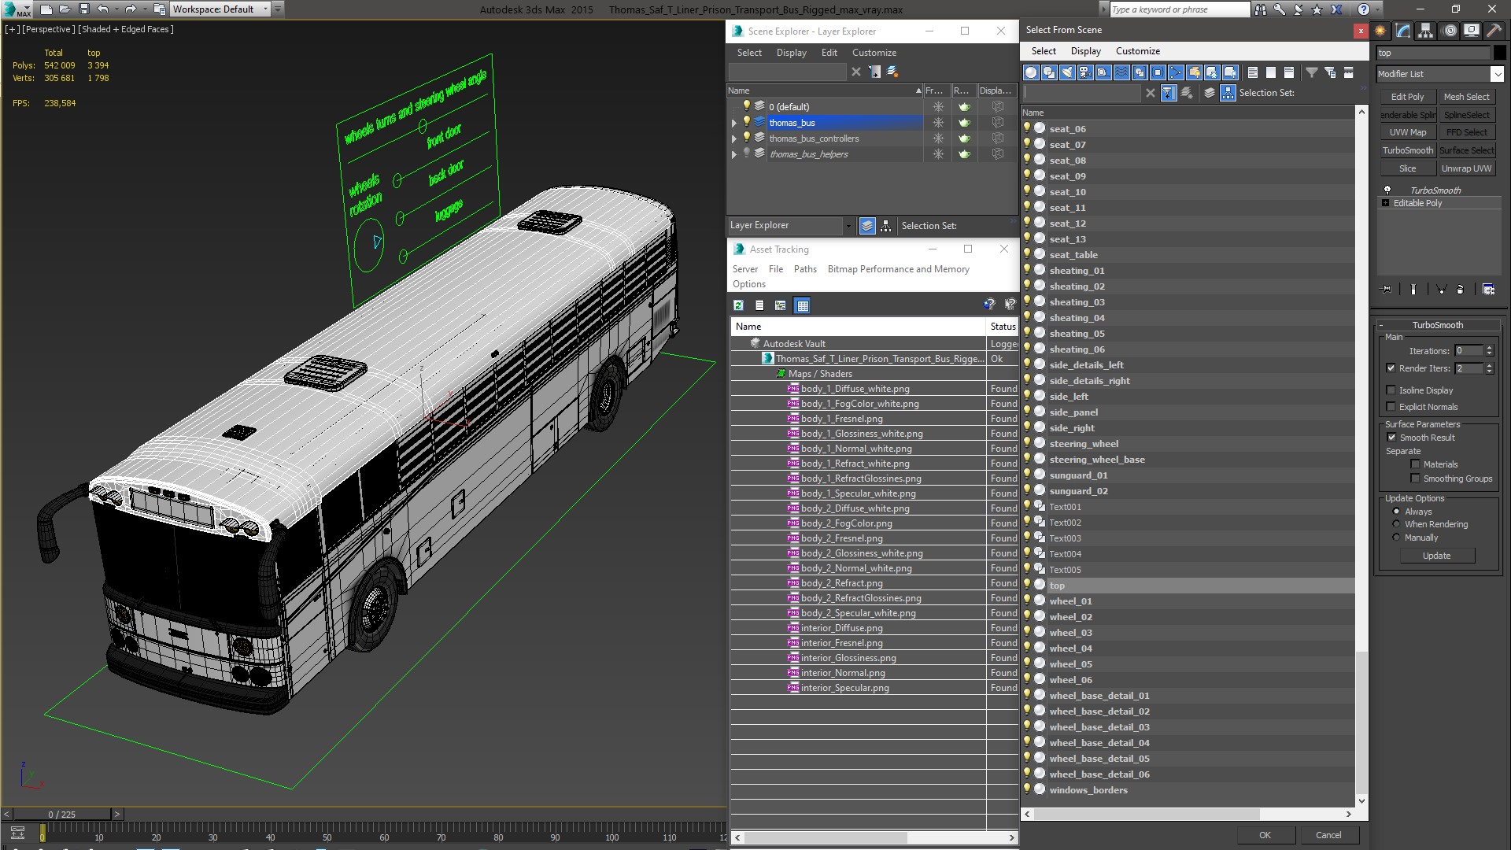This screenshot has height=850, width=1511.
Task: Open a file from quick access toolbar
Action: click(x=65, y=9)
